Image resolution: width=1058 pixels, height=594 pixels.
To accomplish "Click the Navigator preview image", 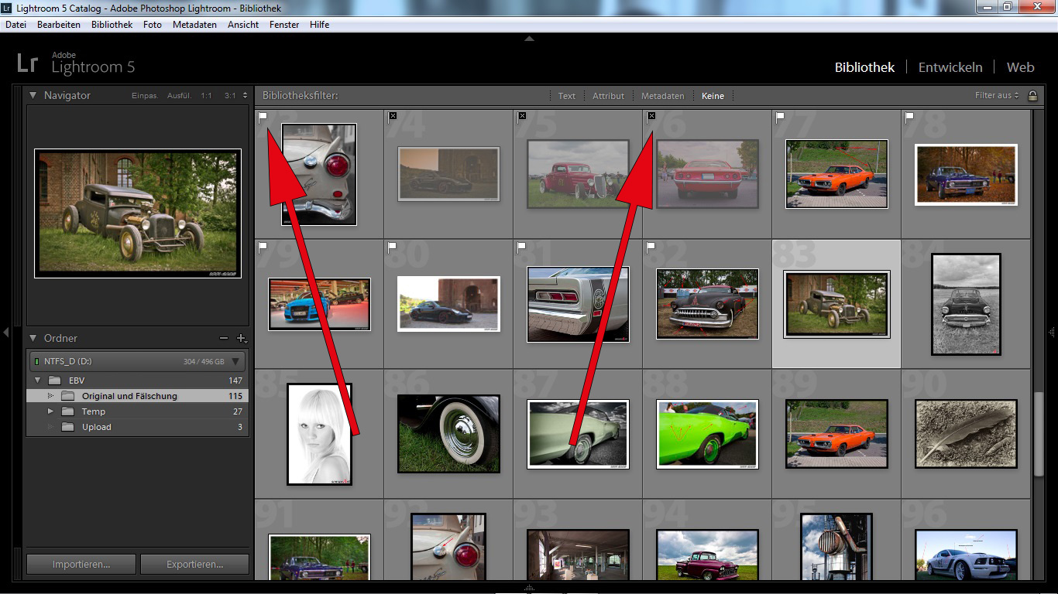I will 138,213.
